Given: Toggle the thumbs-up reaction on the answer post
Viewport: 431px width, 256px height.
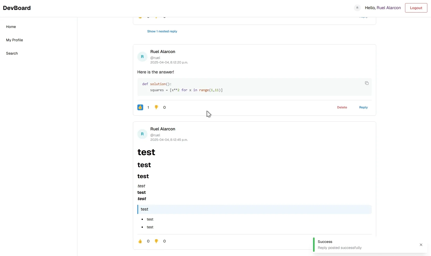Looking at the screenshot, I should click(x=140, y=107).
